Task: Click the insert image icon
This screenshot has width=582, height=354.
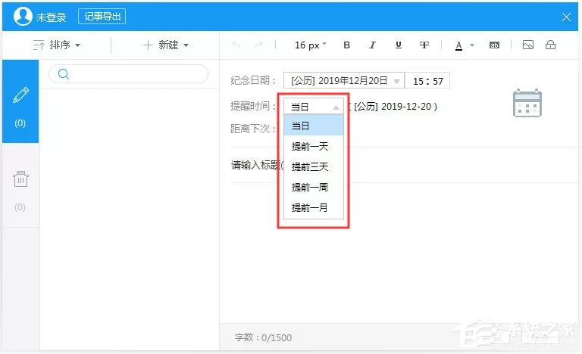Action: 527,45
